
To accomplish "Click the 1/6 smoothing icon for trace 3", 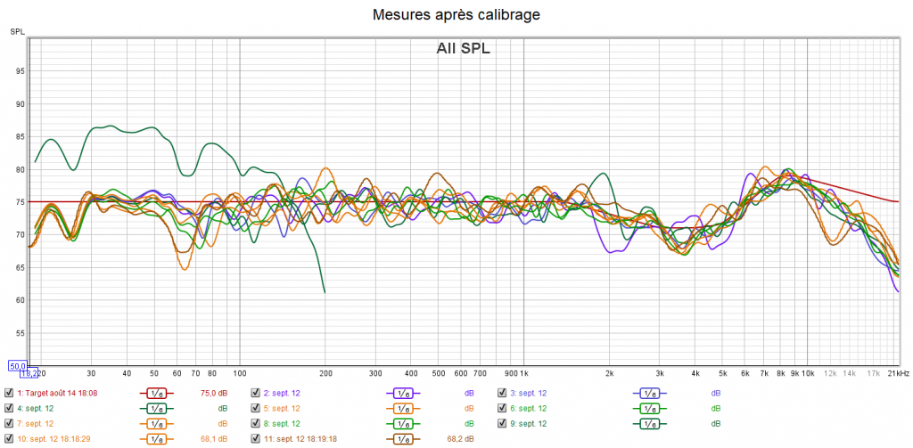I will coord(649,393).
